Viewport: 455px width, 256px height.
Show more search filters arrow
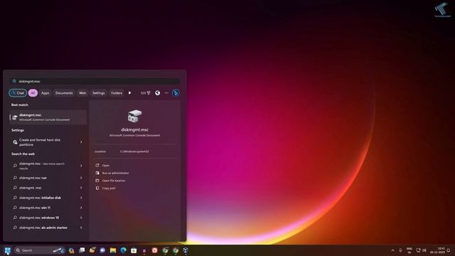pyautogui.click(x=129, y=93)
